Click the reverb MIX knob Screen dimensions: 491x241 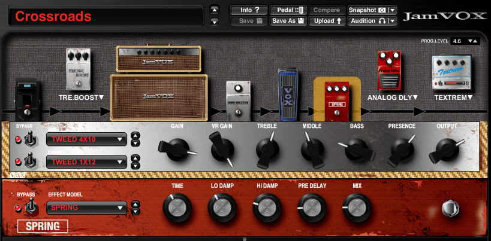[x=357, y=208]
